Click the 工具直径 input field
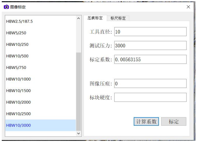 (x=150, y=32)
